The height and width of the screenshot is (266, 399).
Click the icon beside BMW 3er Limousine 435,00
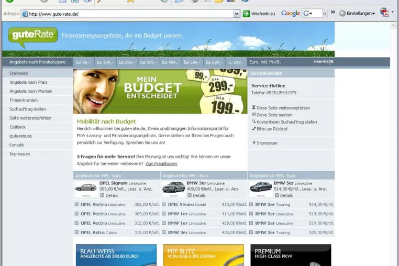click(164, 232)
